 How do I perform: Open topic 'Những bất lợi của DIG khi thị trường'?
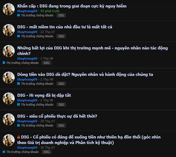click(x=93, y=51)
